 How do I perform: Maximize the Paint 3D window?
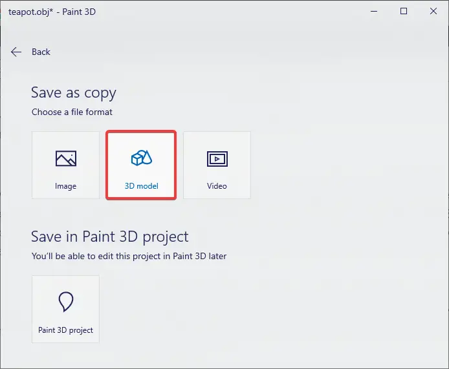pyautogui.click(x=404, y=12)
